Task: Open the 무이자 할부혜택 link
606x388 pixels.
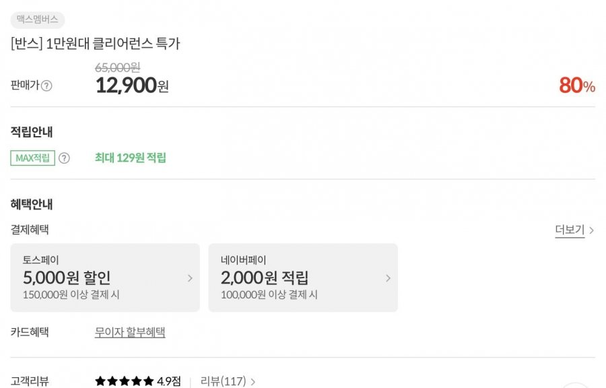Action: click(x=130, y=332)
